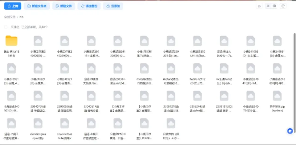Go to 全部文件 breadcrumb link
The width and height of the screenshot is (296, 145).
[10, 17]
